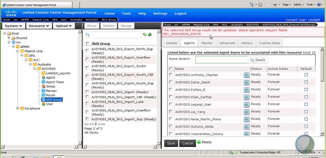The image size is (326, 158).
Task: Click the Merge button
Action: tap(126, 26)
